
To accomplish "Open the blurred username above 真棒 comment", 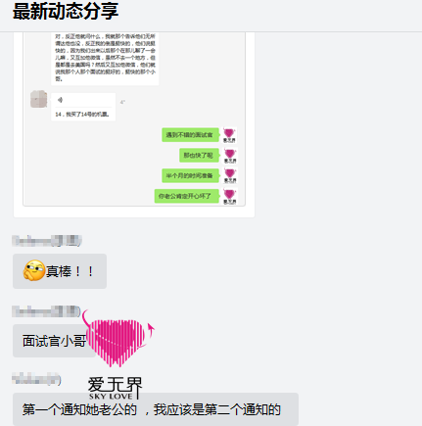I will click(x=47, y=241).
